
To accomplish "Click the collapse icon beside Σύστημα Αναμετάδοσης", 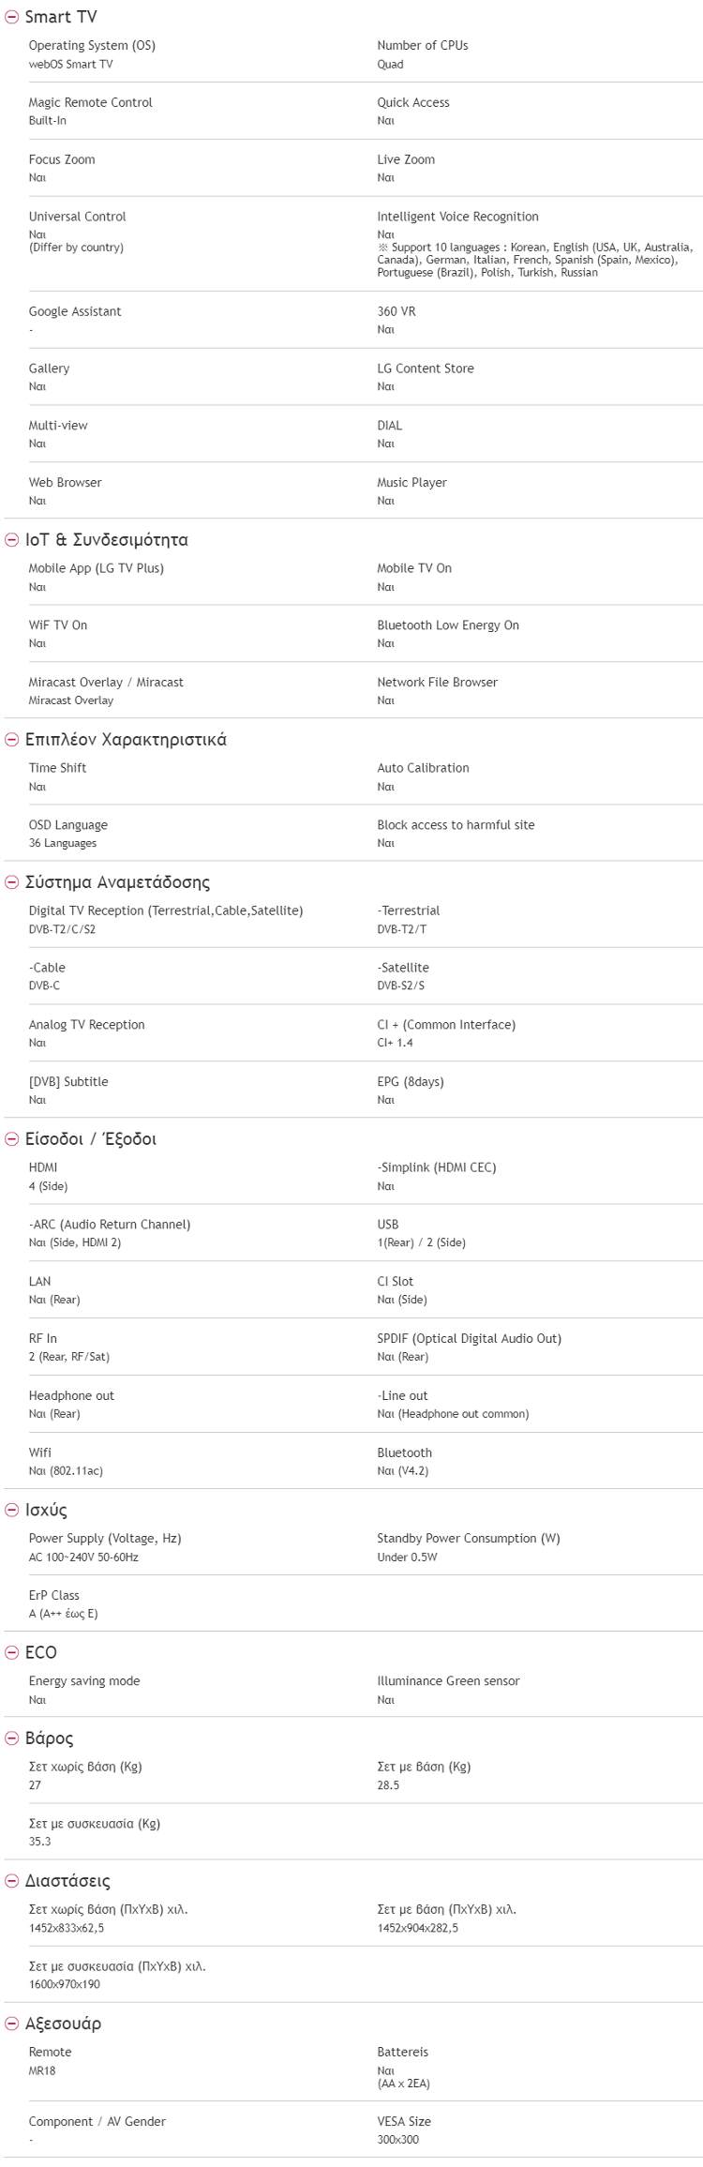I will 11,882.
